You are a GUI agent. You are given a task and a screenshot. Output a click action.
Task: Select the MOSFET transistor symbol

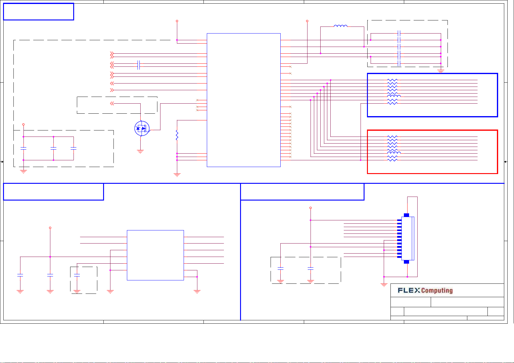pos(142,129)
